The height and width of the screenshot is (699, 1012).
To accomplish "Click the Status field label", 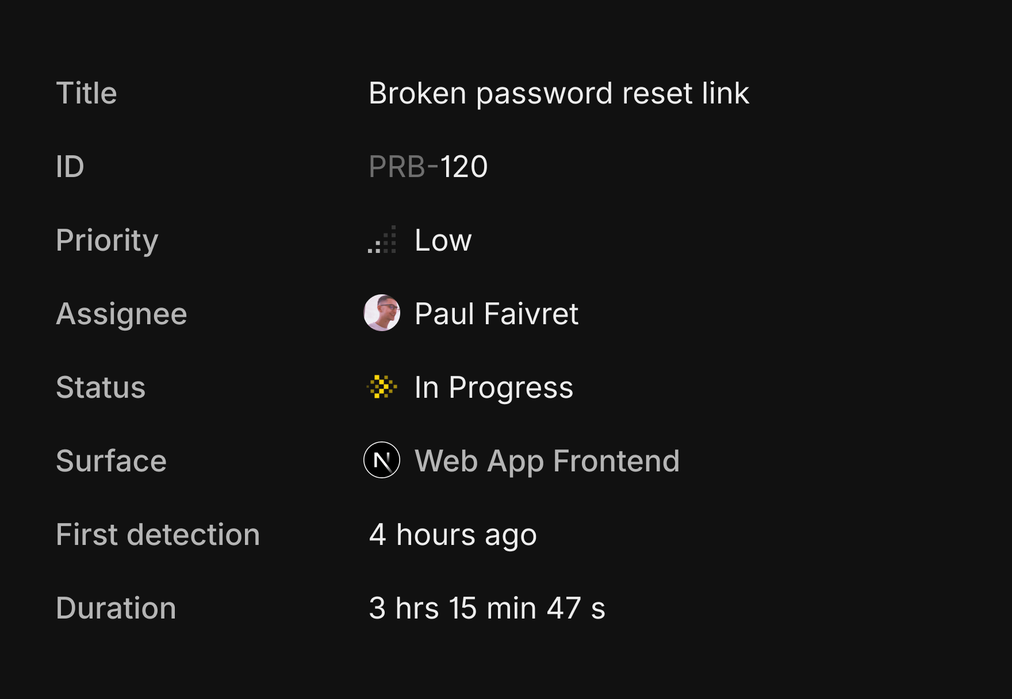I will point(101,387).
